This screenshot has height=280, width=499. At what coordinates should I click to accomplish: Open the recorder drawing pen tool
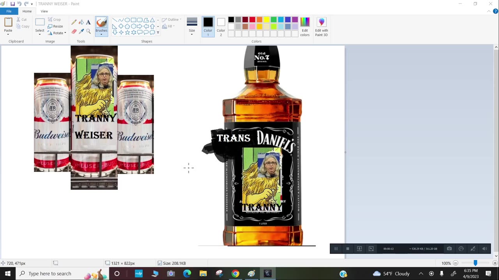473,249
